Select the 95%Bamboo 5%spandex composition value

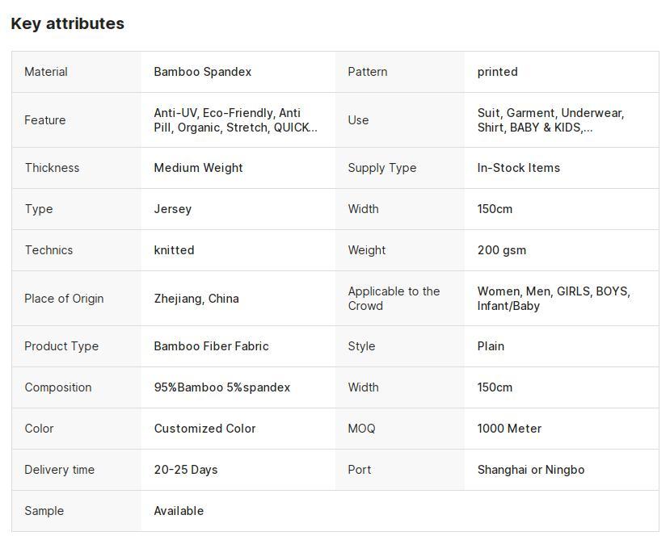pyautogui.click(x=221, y=387)
